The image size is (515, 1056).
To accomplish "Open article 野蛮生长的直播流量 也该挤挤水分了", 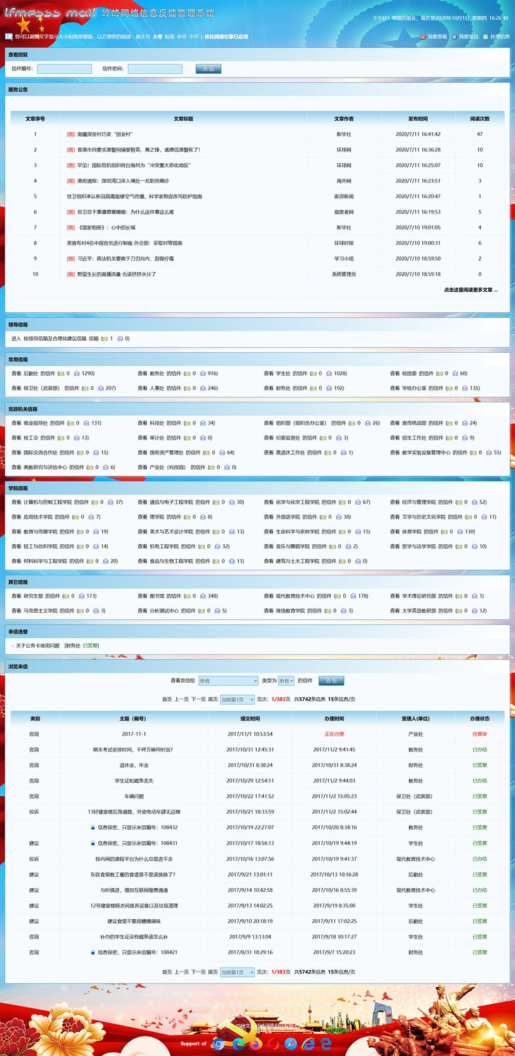I will [116, 275].
